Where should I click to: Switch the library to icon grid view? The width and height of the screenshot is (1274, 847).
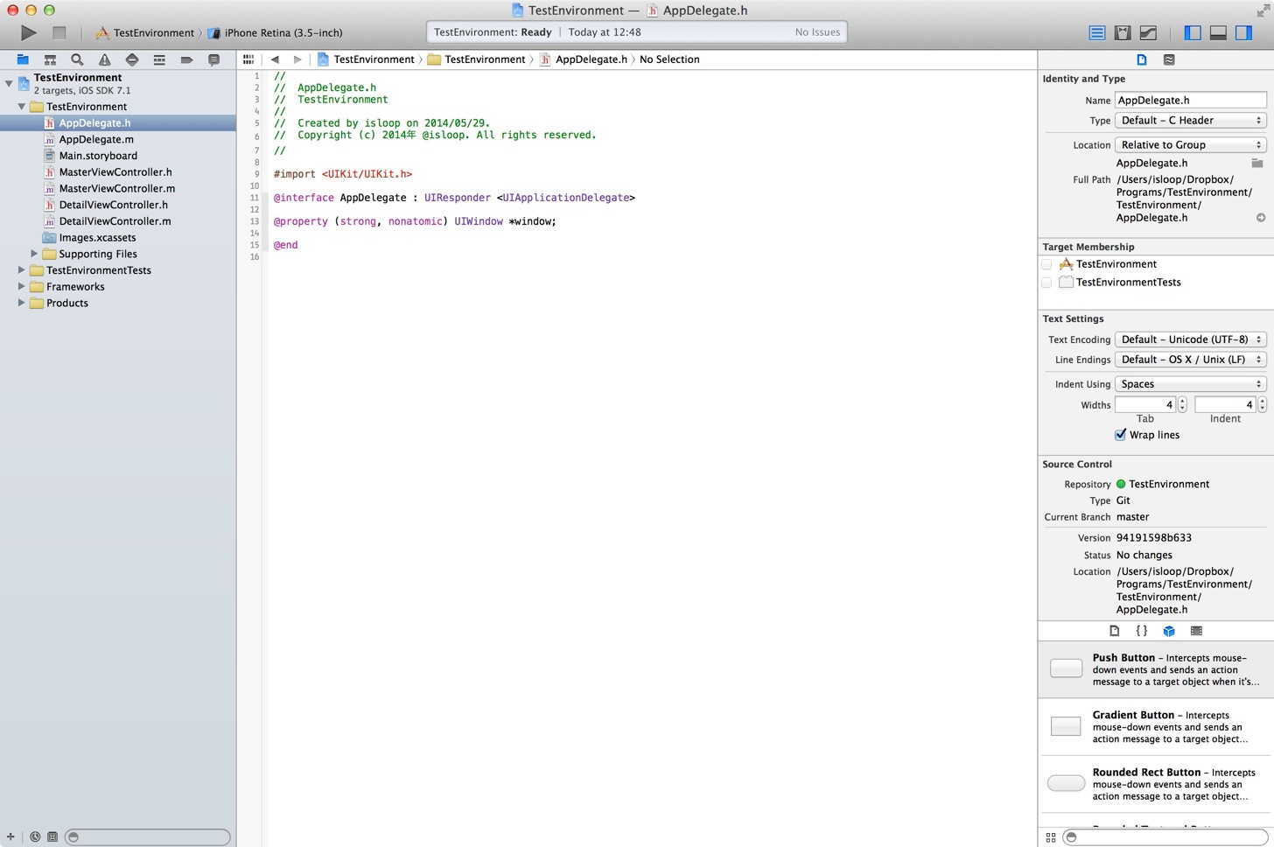point(1051,837)
